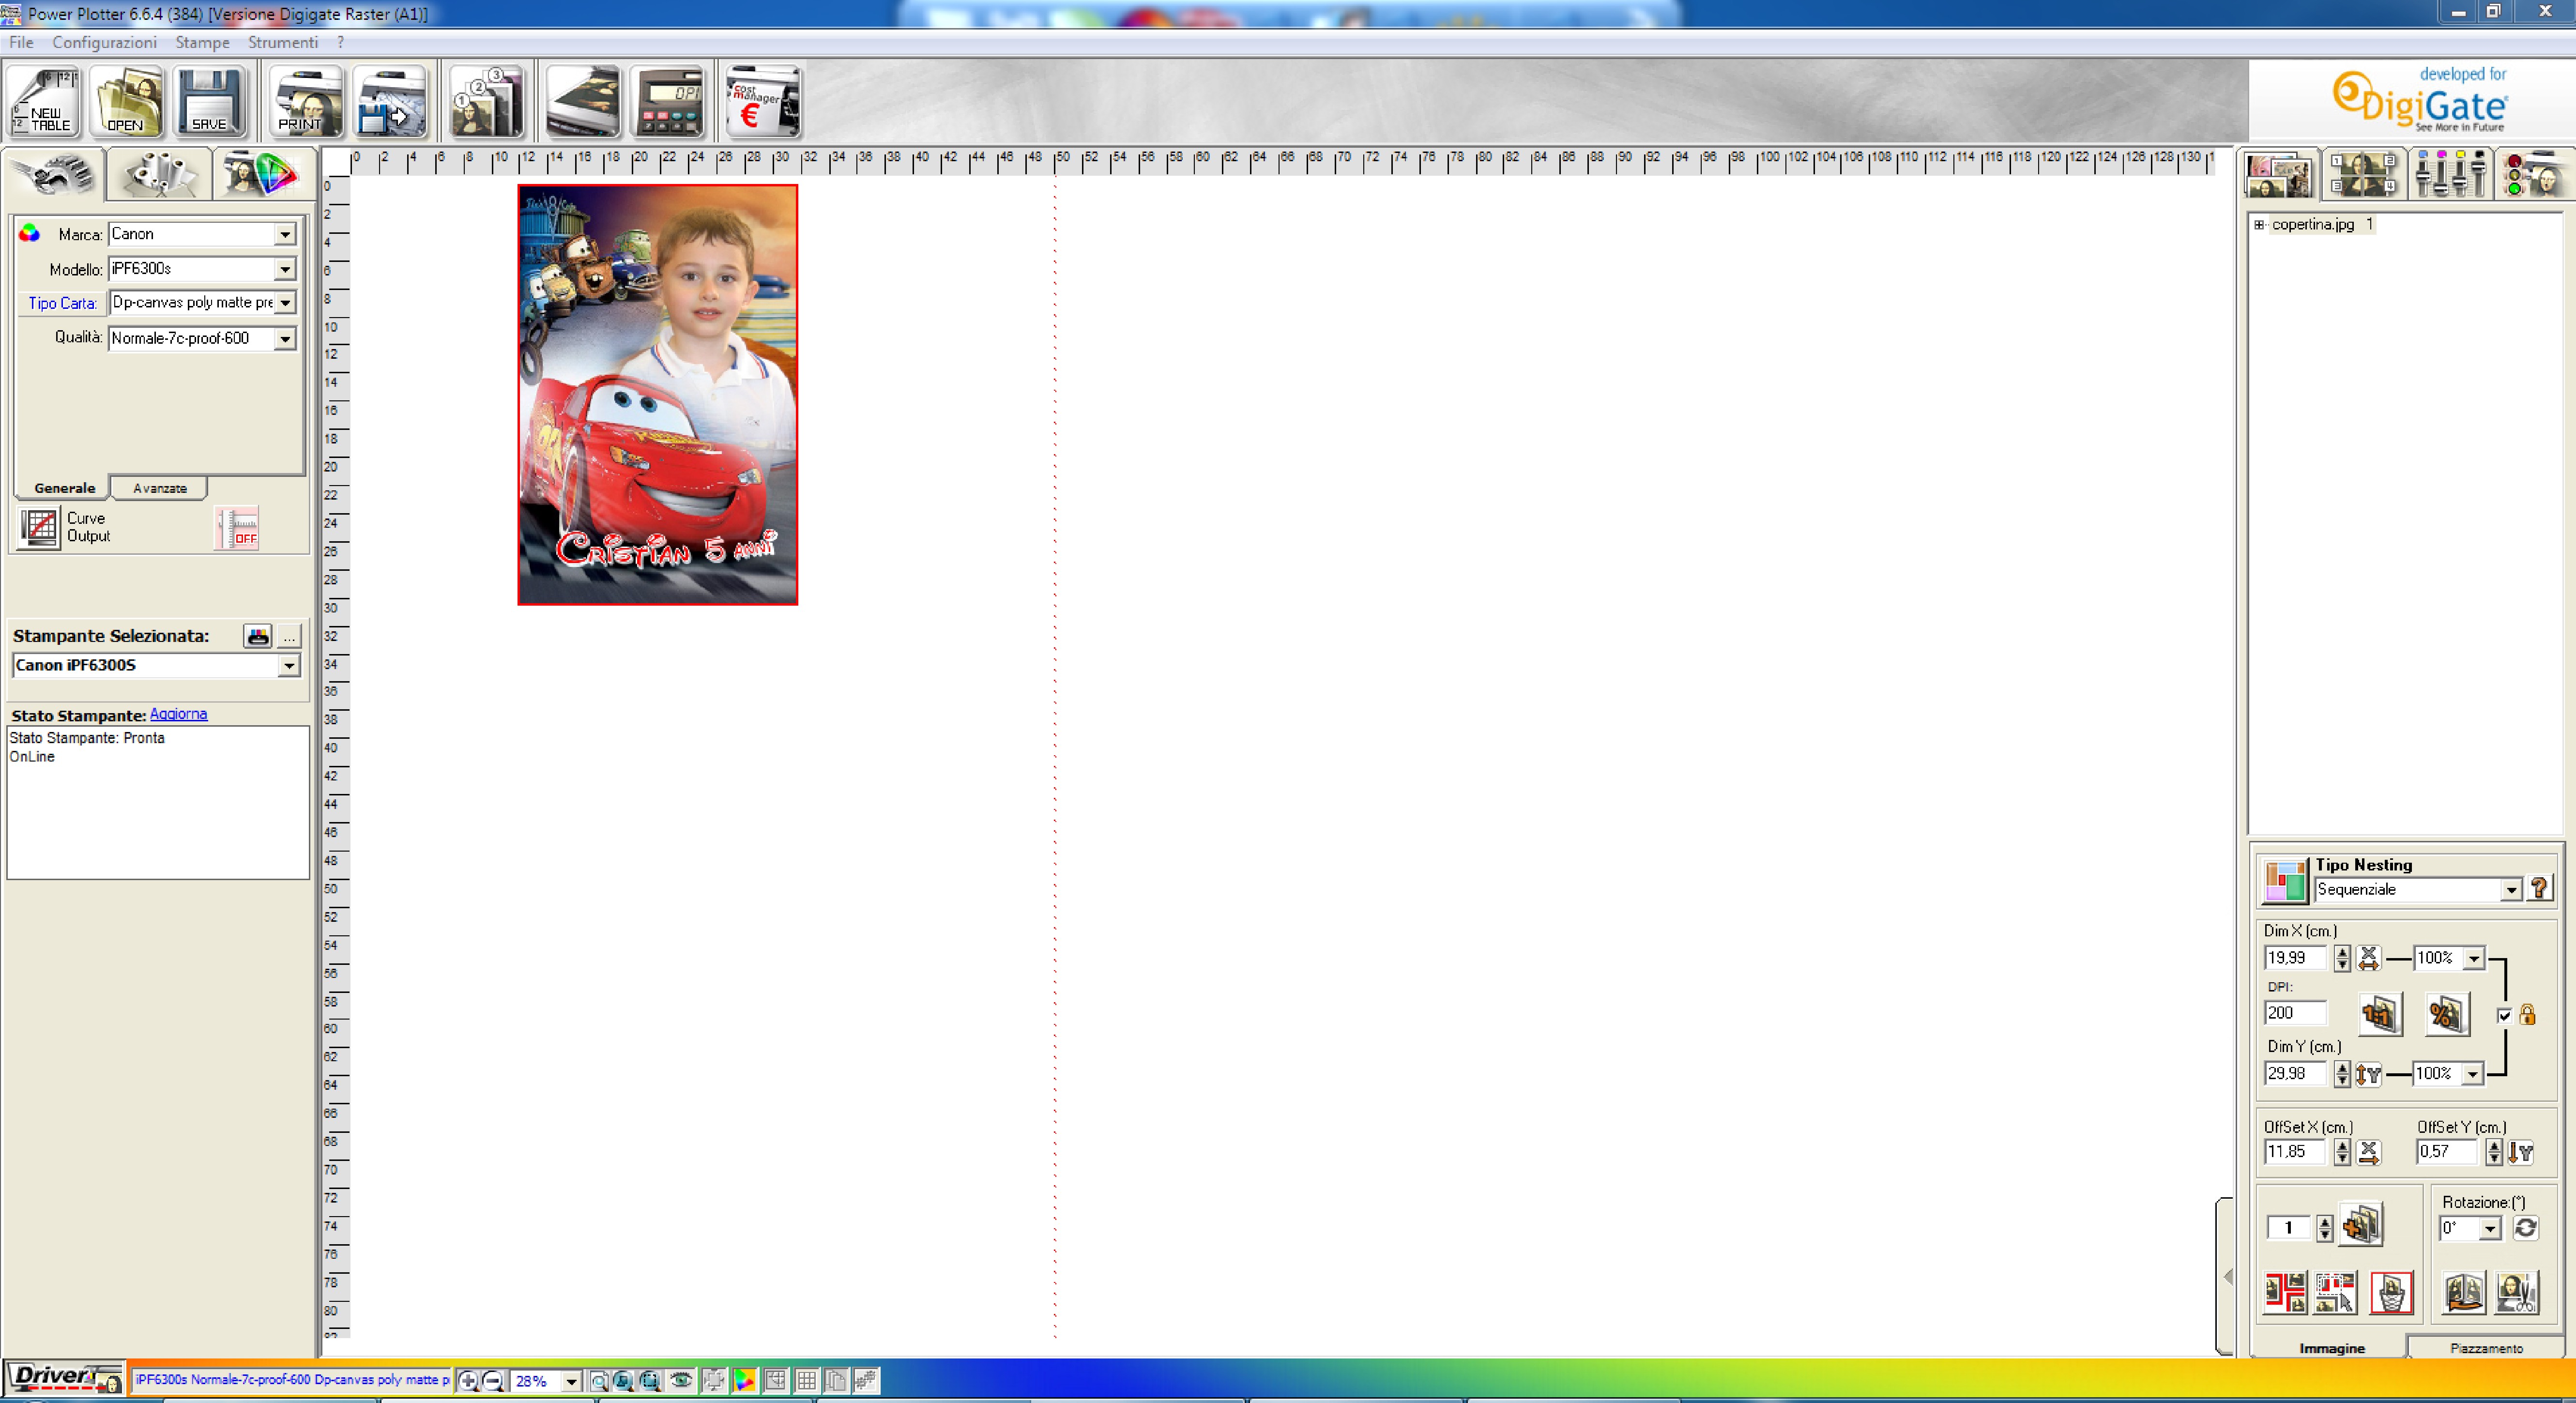Open the Stampe menu
This screenshot has height=1403, width=2576.
pos(202,42)
